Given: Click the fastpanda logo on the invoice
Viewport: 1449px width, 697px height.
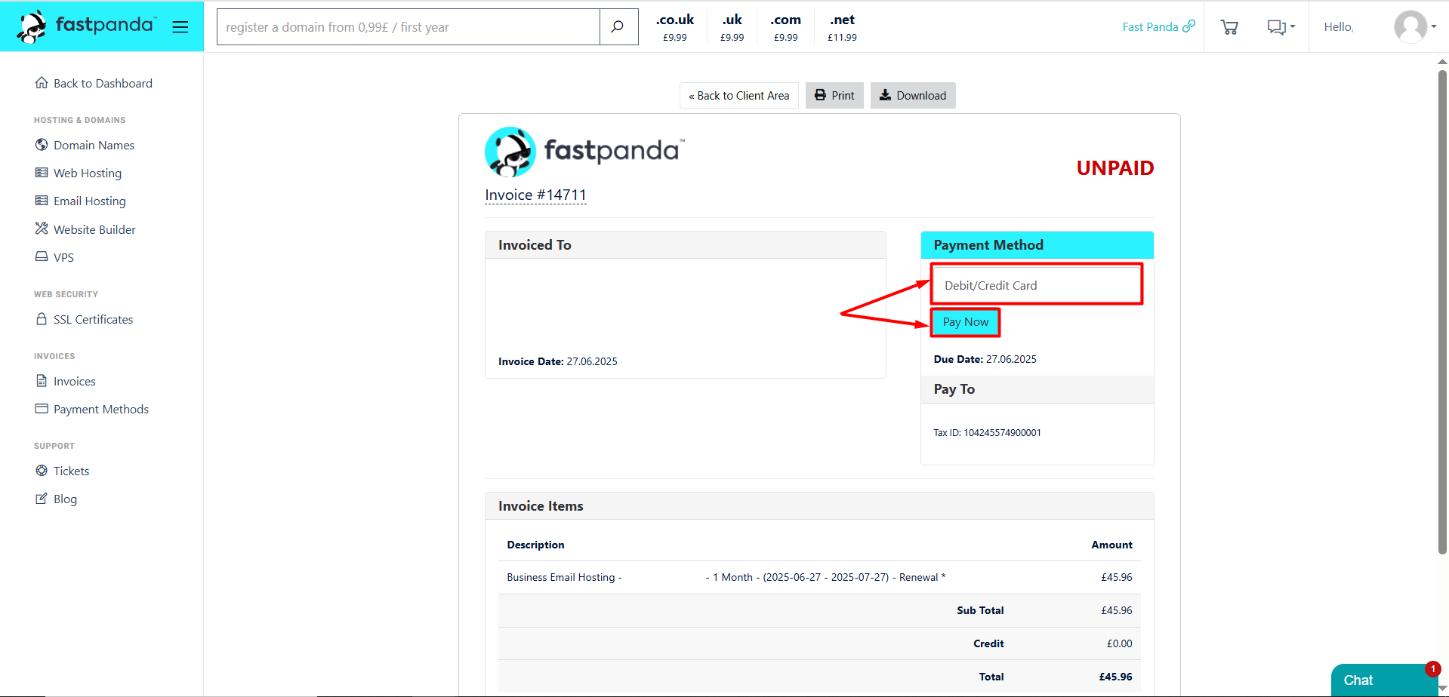Looking at the screenshot, I should 584,152.
